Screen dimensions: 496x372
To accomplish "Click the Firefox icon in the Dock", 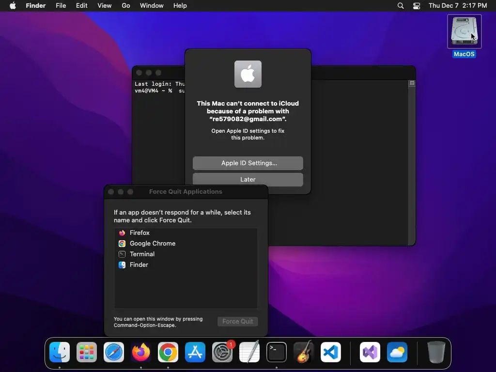I will pyautogui.click(x=141, y=352).
